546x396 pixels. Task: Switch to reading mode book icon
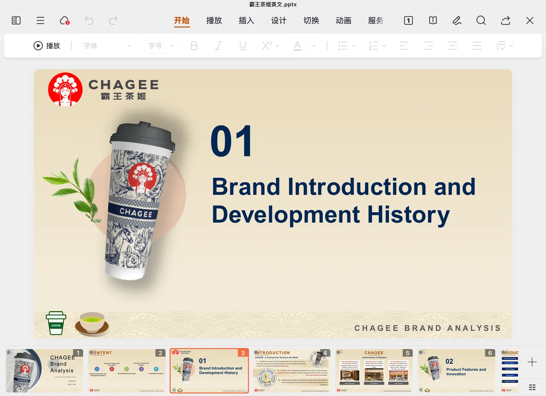(x=433, y=21)
